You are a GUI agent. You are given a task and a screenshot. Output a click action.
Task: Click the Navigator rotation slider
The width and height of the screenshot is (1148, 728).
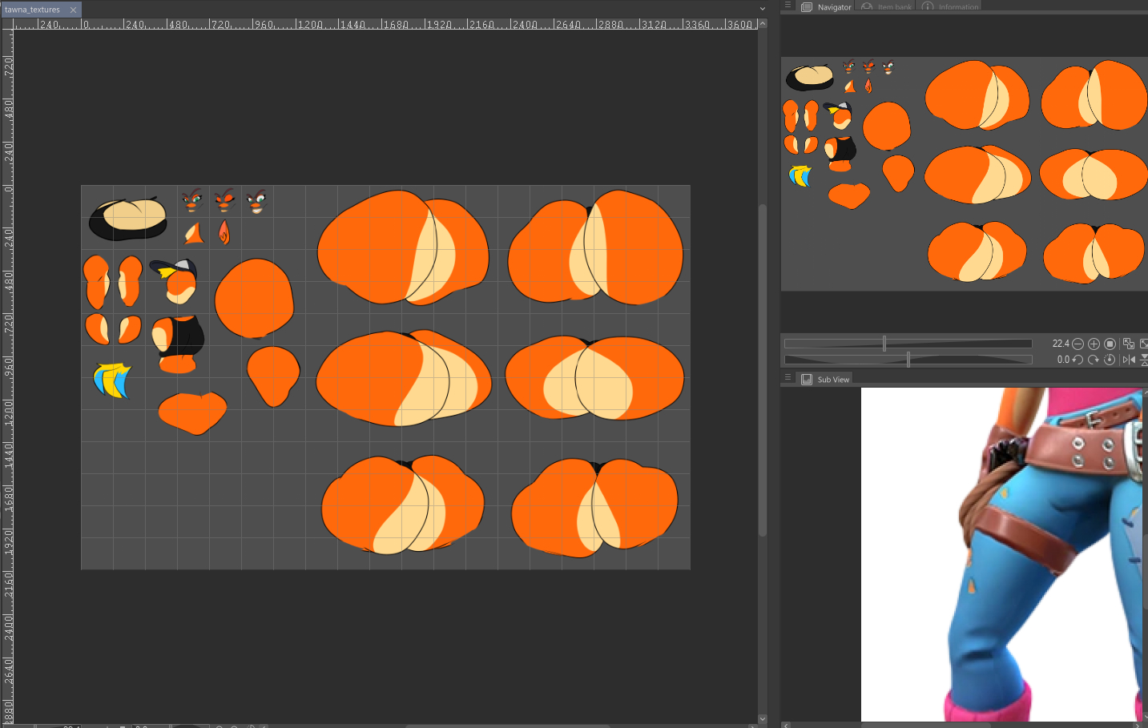click(908, 360)
